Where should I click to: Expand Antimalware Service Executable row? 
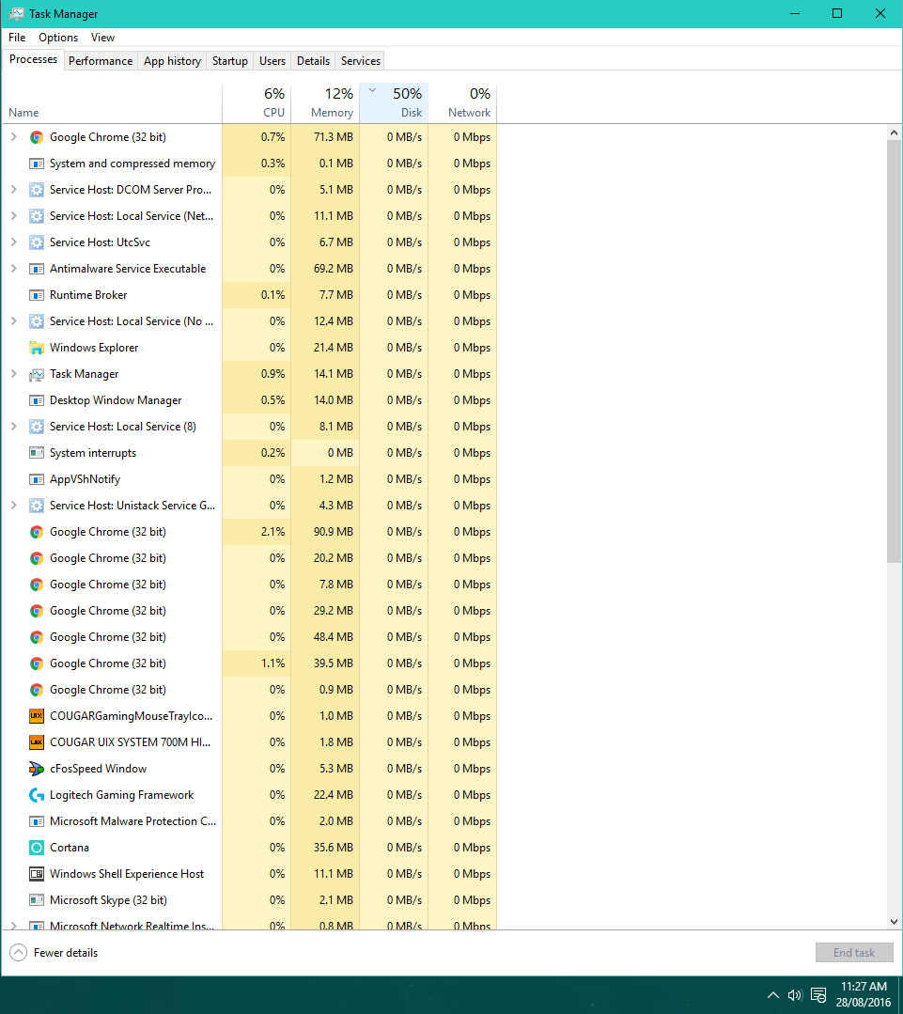pos(13,269)
